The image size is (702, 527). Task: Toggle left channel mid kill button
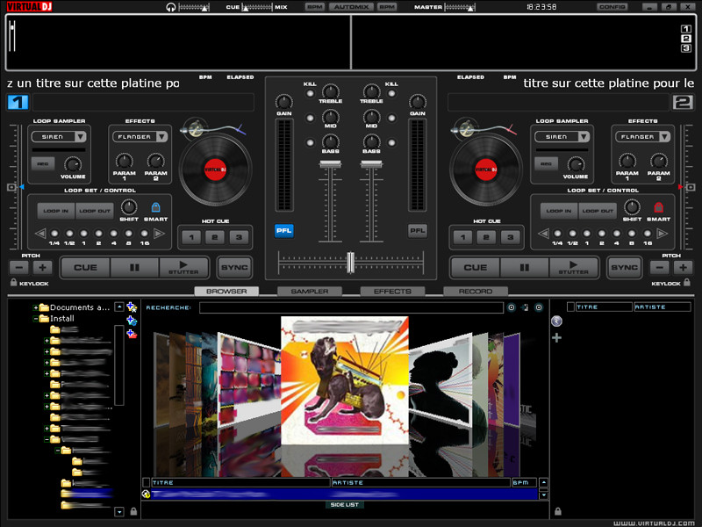point(310,119)
